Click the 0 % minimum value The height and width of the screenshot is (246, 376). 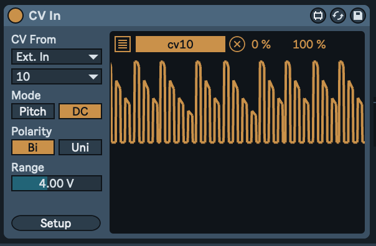tap(261, 44)
